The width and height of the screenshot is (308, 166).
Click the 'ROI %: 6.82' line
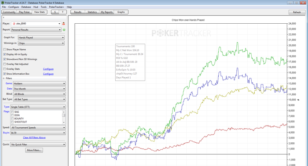pos(122,58)
